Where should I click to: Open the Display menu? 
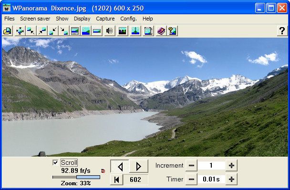(82, 19)
